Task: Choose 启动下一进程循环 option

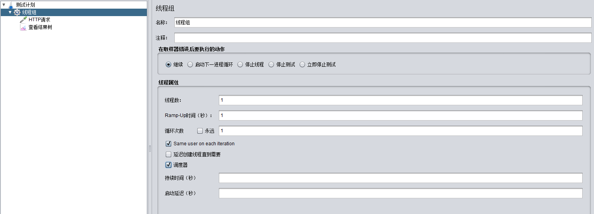Action: click(x=190, y=65)
